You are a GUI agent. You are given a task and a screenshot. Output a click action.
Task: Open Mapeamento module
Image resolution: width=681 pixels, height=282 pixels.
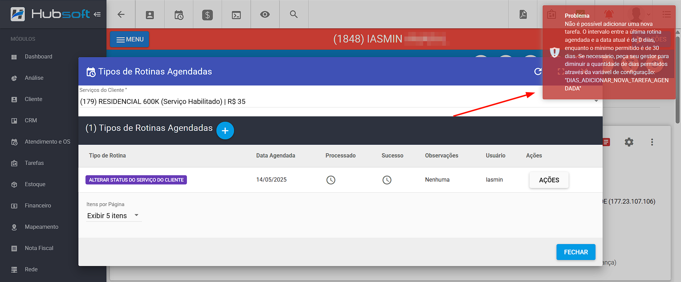[x=41, y=227]
